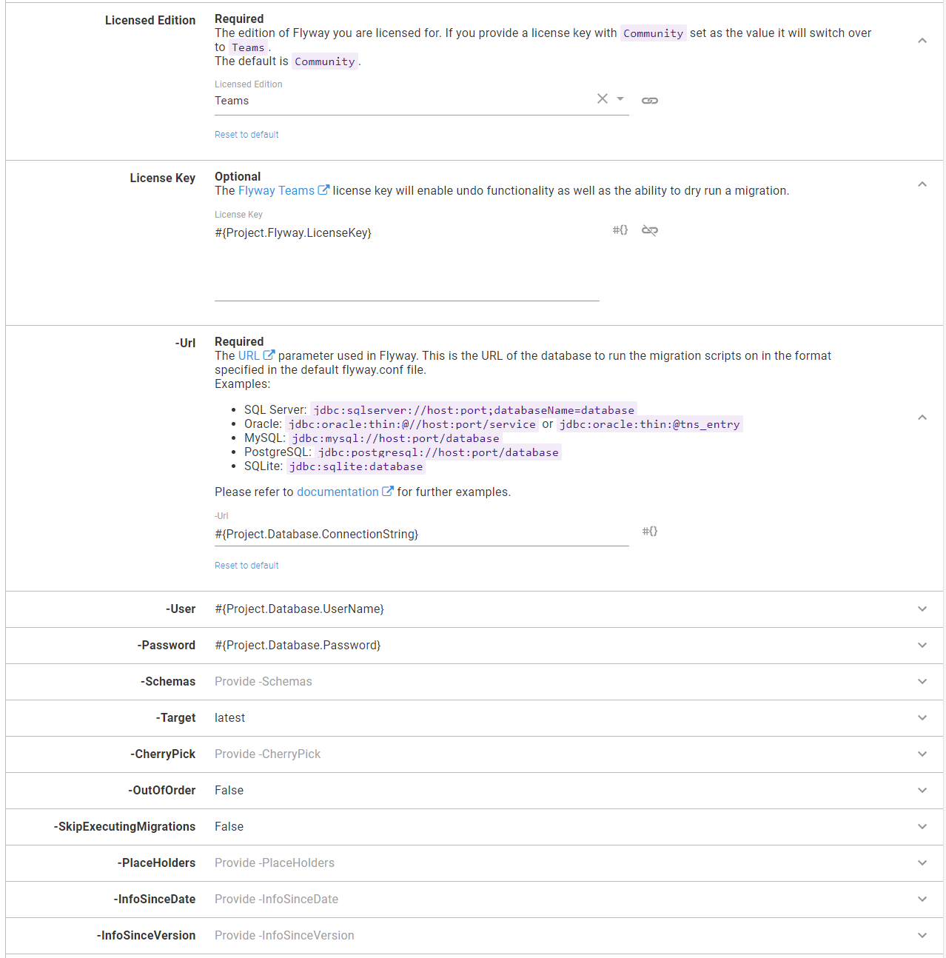Open the documentation link
946x958 pixels.
point(338,491)
